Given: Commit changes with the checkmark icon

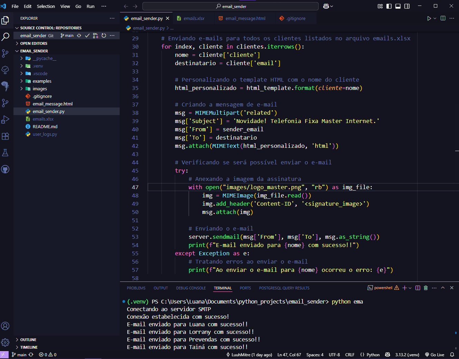Looking at the screenshot, I should pyautogui.click(x=87, y=35).
